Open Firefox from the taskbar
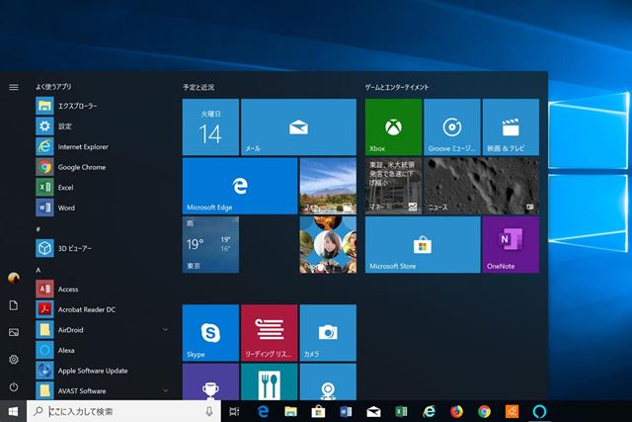Image resolution: width=632 pixels, height=422 pixels. click(x=456, y=411)
